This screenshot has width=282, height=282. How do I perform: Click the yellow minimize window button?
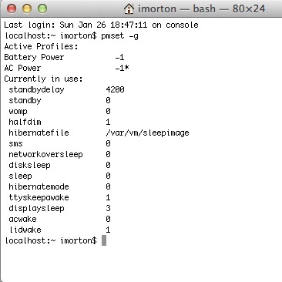click(27, 8)
